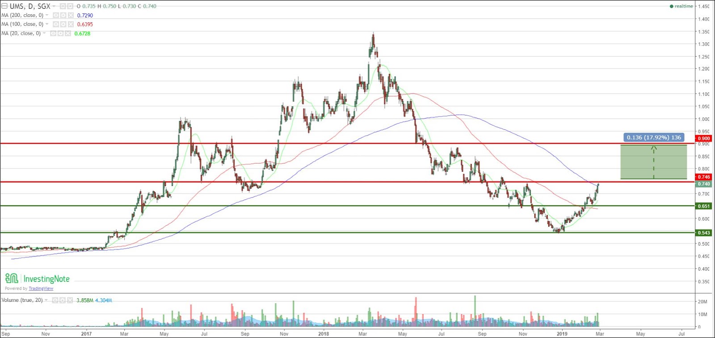
Task: Open MA 100 indicator settings gear
Action: (x=63, y=24)
